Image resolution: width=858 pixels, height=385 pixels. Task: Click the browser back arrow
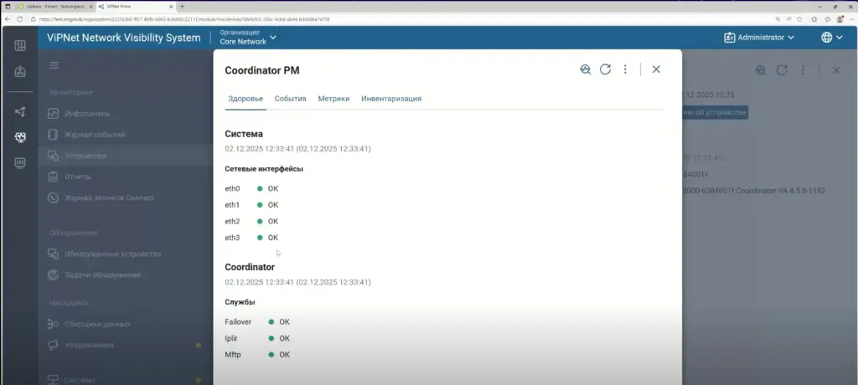[x=8, y=19]
